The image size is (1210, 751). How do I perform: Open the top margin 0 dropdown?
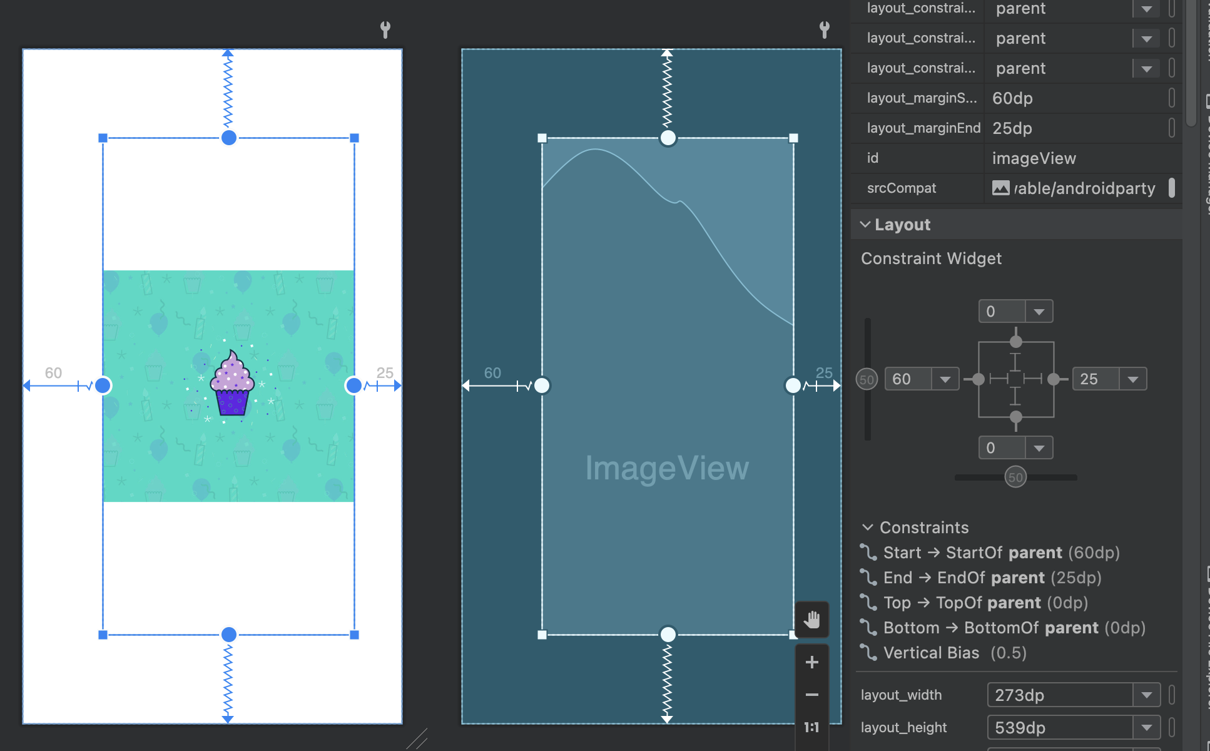1039,312
